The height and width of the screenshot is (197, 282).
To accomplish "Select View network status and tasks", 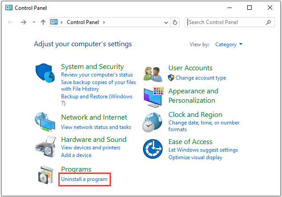I will [96, 127].
